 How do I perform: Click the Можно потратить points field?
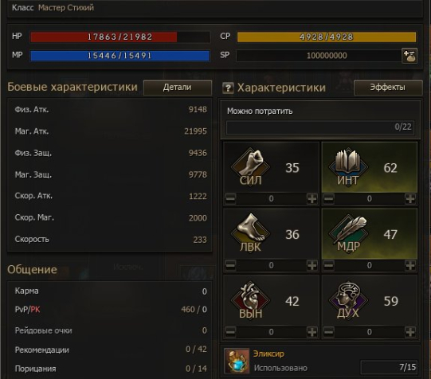click(x=320, y=127)
